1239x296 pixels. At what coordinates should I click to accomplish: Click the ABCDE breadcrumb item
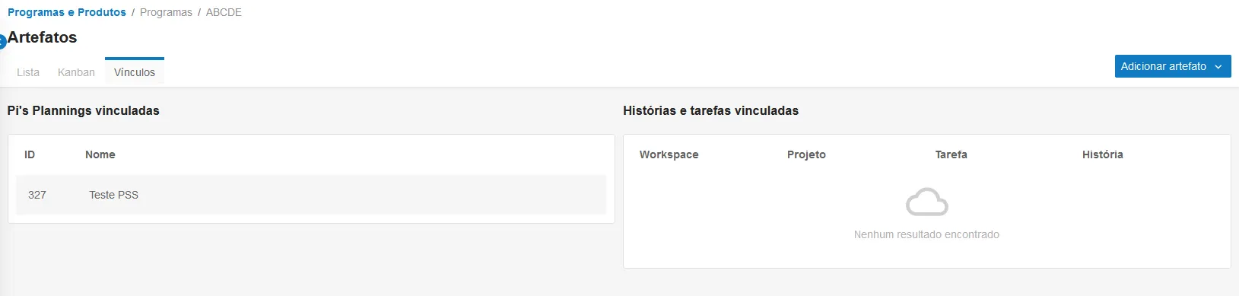pos(224,12)
